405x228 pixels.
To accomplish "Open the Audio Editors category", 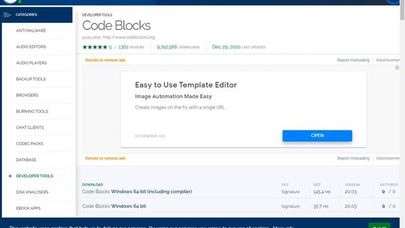I will 31,47.
